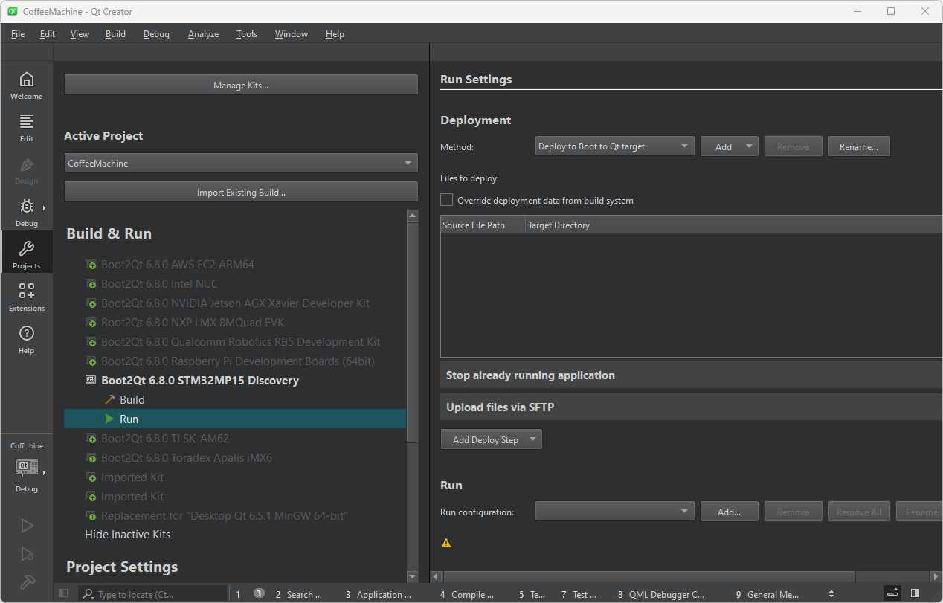943x603 pixels.
Task: Expand the deployment Method dropdown
Action: pyautogui.click(x=614, y=146)
